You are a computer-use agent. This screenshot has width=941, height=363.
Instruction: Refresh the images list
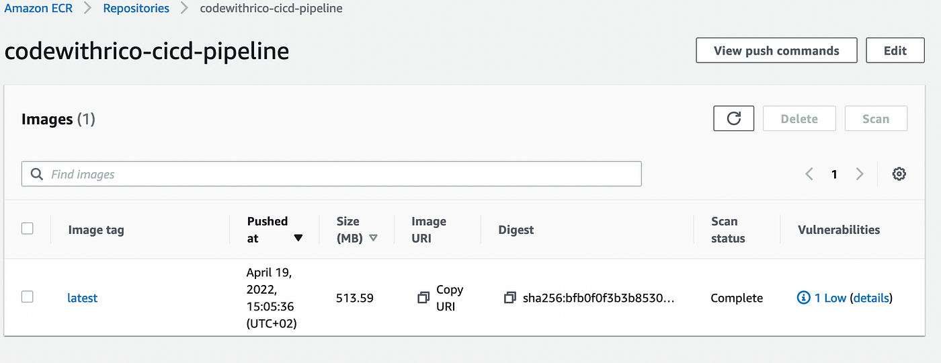[733, 119]
